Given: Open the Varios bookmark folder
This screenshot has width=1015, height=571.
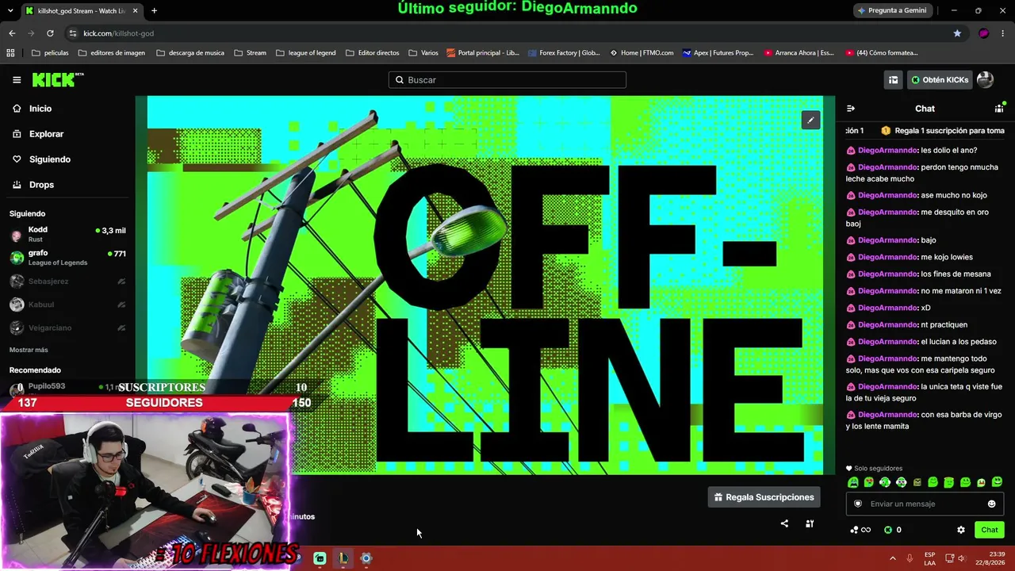Looking at the screenshot, I should click(x=423, y=53).
